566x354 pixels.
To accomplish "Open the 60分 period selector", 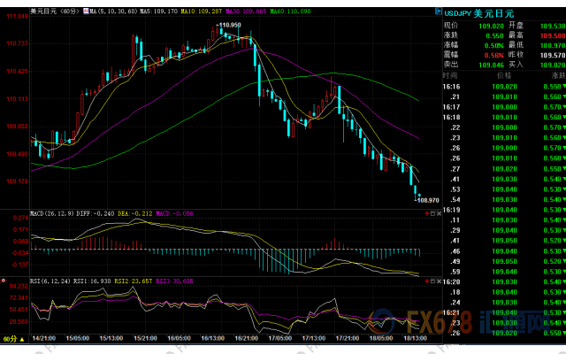I will pyautogui.click(x=11, y=337).
